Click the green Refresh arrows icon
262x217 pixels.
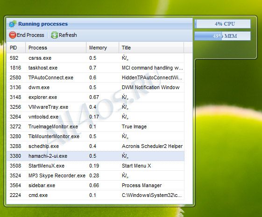pos(54,35)
